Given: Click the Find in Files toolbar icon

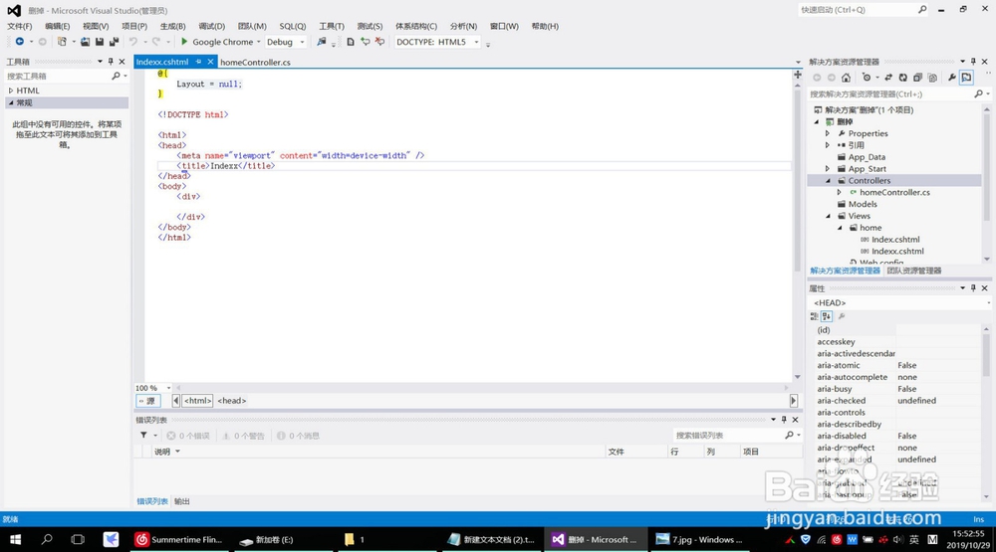Looking at the screenshot, I should (322, 42).
